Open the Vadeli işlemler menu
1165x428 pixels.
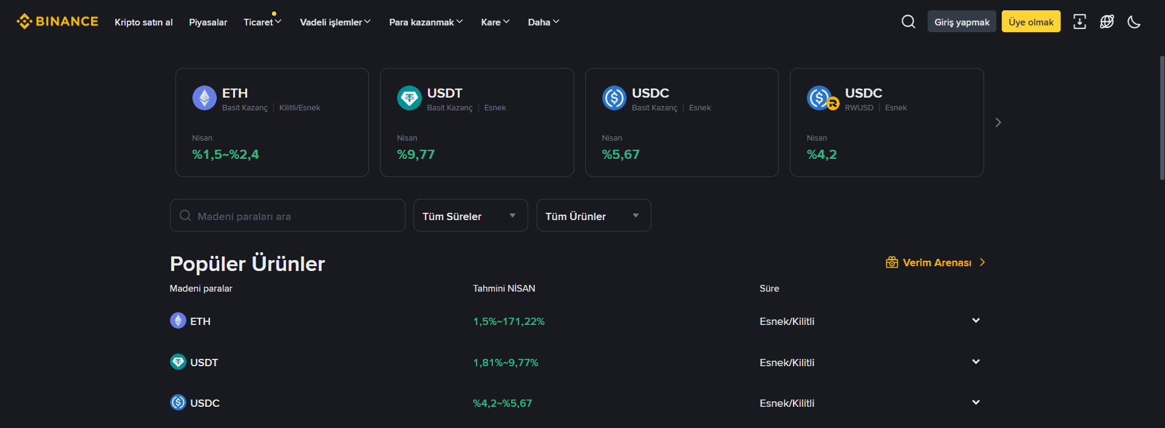tap(335, 22)
